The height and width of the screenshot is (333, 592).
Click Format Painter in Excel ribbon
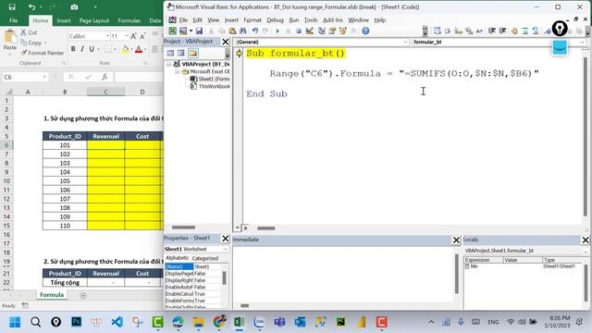pos(42,53)
